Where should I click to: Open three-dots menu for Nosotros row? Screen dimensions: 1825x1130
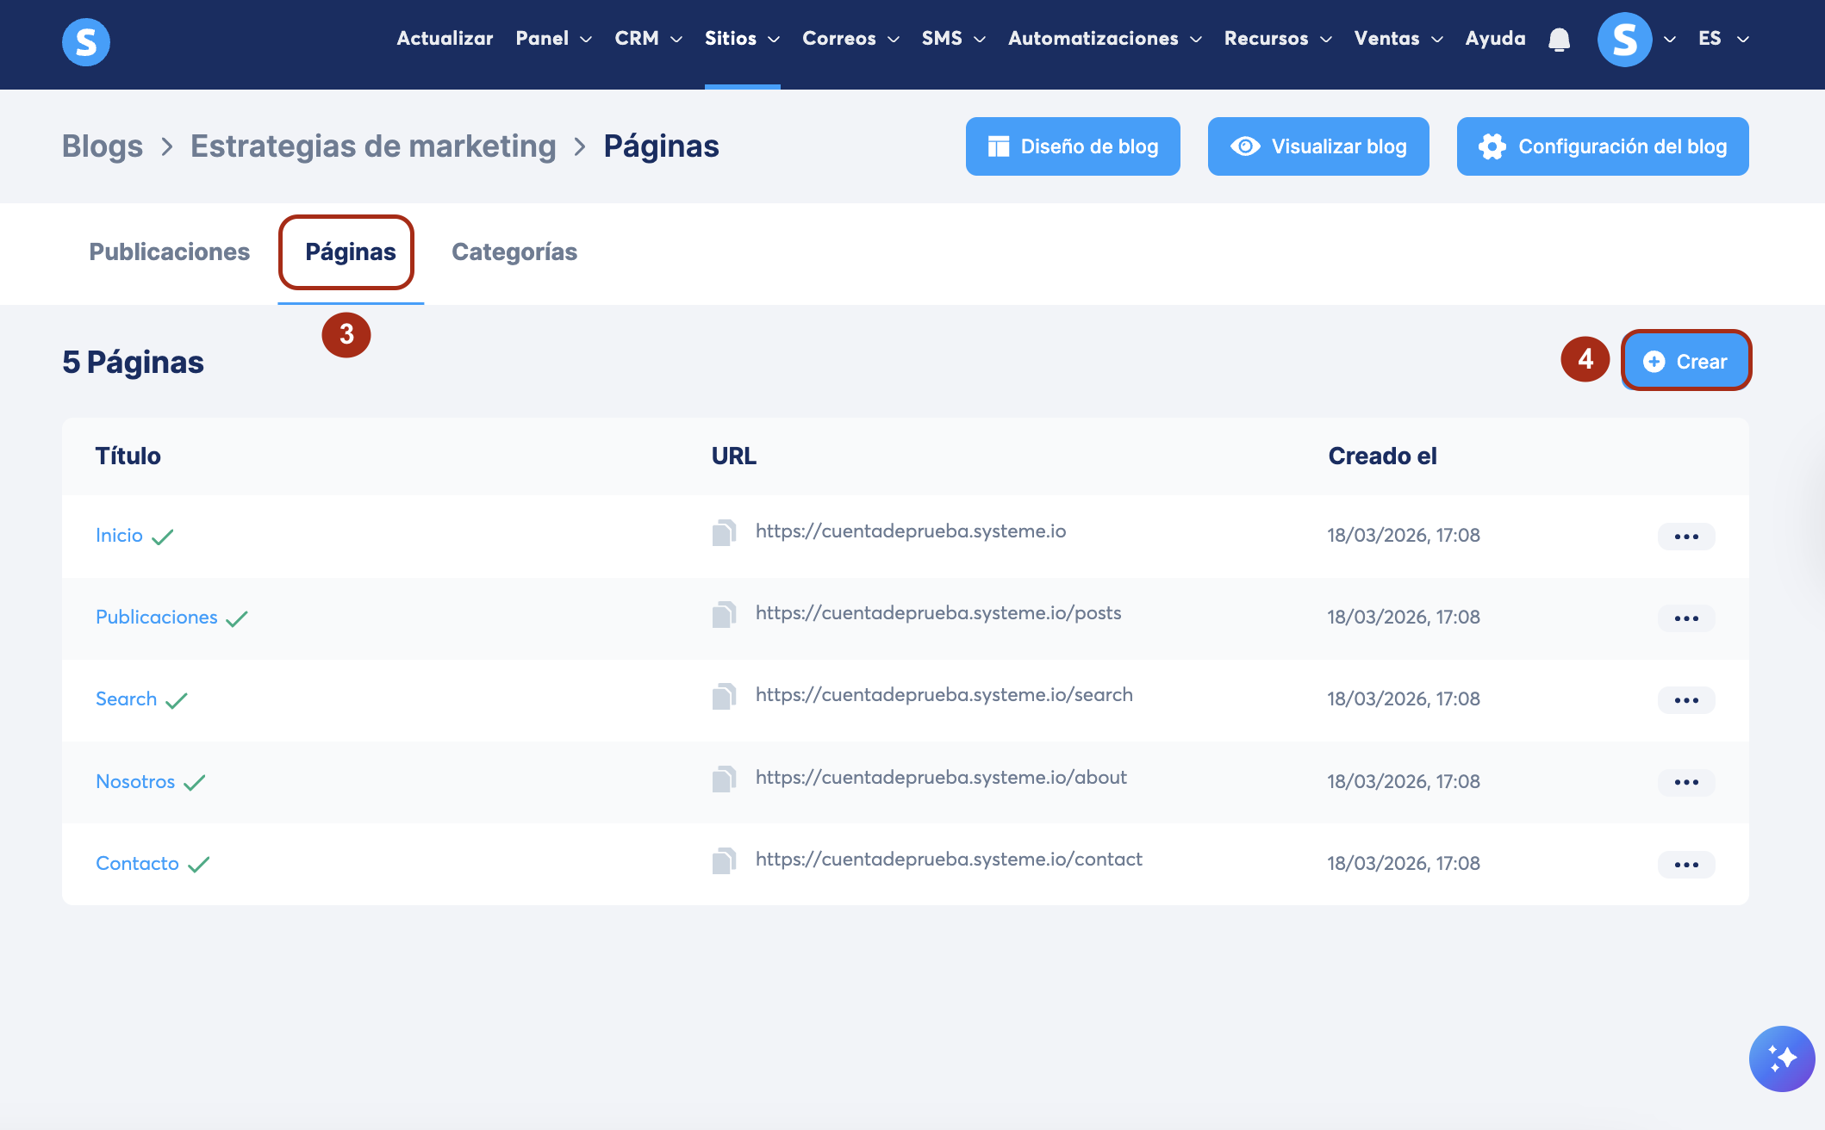point(1685,782)
